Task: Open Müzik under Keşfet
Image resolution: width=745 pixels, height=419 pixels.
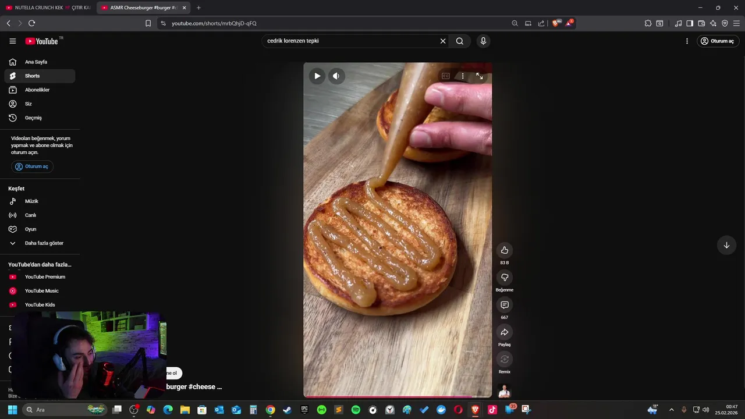Action: coord(40,201)
